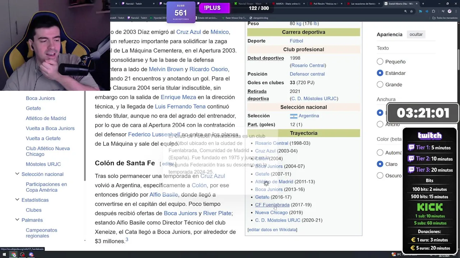Open the Windows Start menu
The height and width of the screenshot is (258, 460).
(x=5, y=255)
